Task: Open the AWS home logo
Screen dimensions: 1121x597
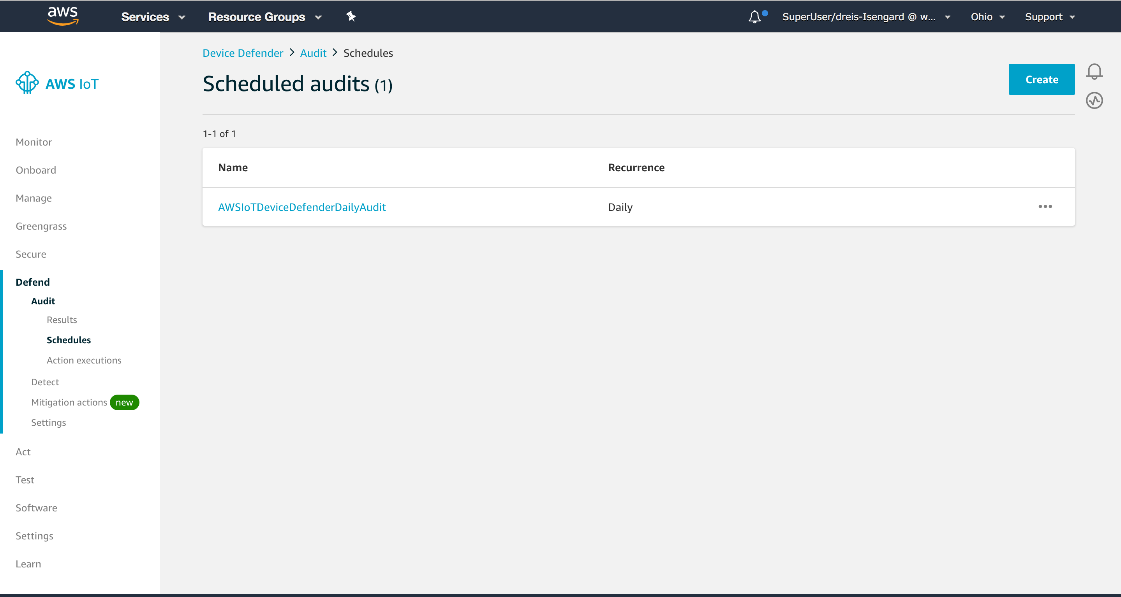Action: pyautogui.click(x=63, y=16)
